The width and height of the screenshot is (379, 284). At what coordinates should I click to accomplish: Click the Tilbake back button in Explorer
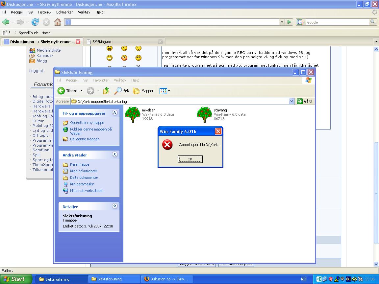[x=68, y=91]
